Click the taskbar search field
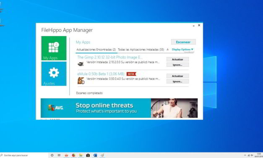Image resolution: width=263 pixels, height=158 pixels. click(24, 155)
